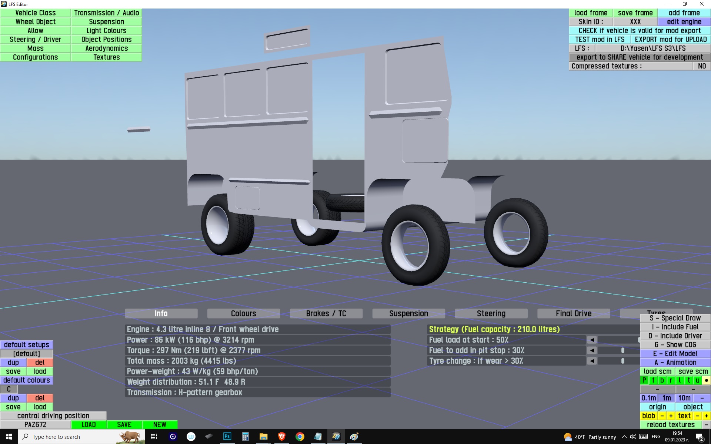Open the [default] setup selector
This screenshot has height=444, width=711.
click(26, 353)
